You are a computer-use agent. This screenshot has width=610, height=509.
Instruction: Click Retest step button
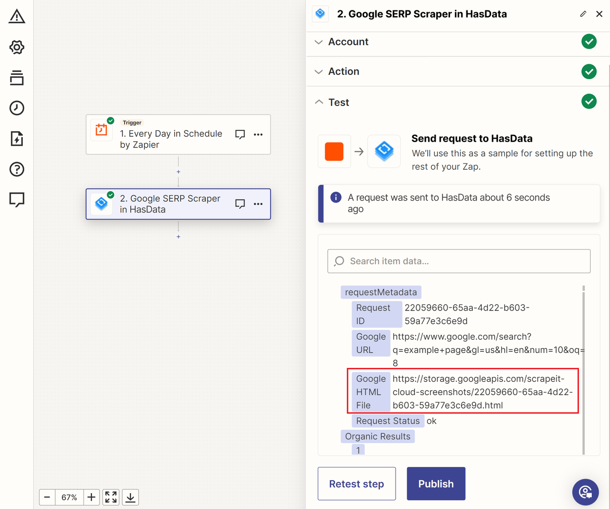click(356, 484)
